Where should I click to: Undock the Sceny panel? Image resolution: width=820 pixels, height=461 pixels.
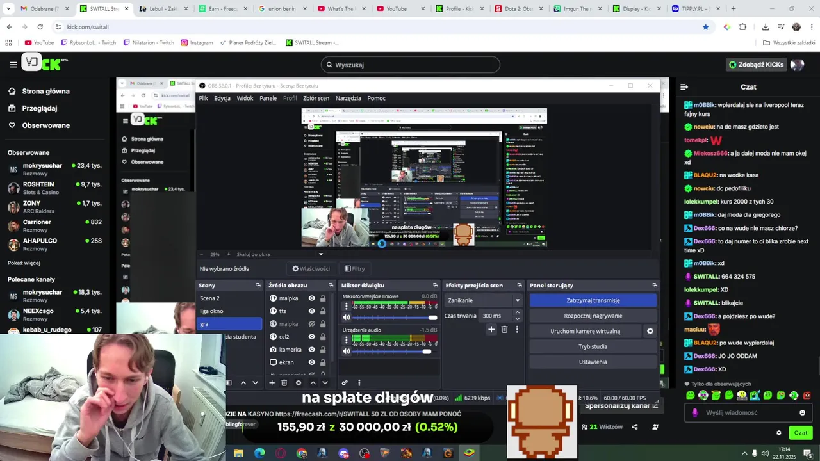pos(258,286)
